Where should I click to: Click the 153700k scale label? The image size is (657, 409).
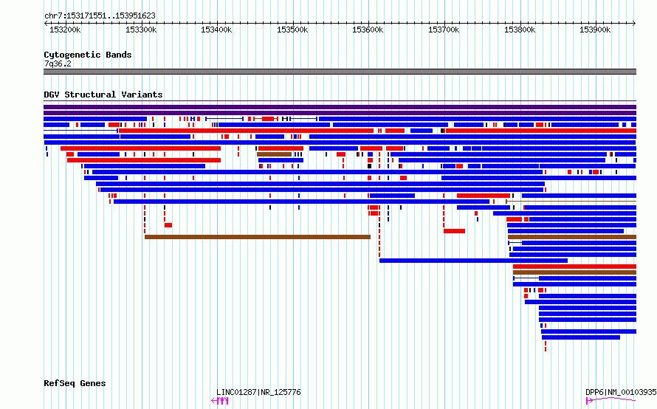pos(444,30)
